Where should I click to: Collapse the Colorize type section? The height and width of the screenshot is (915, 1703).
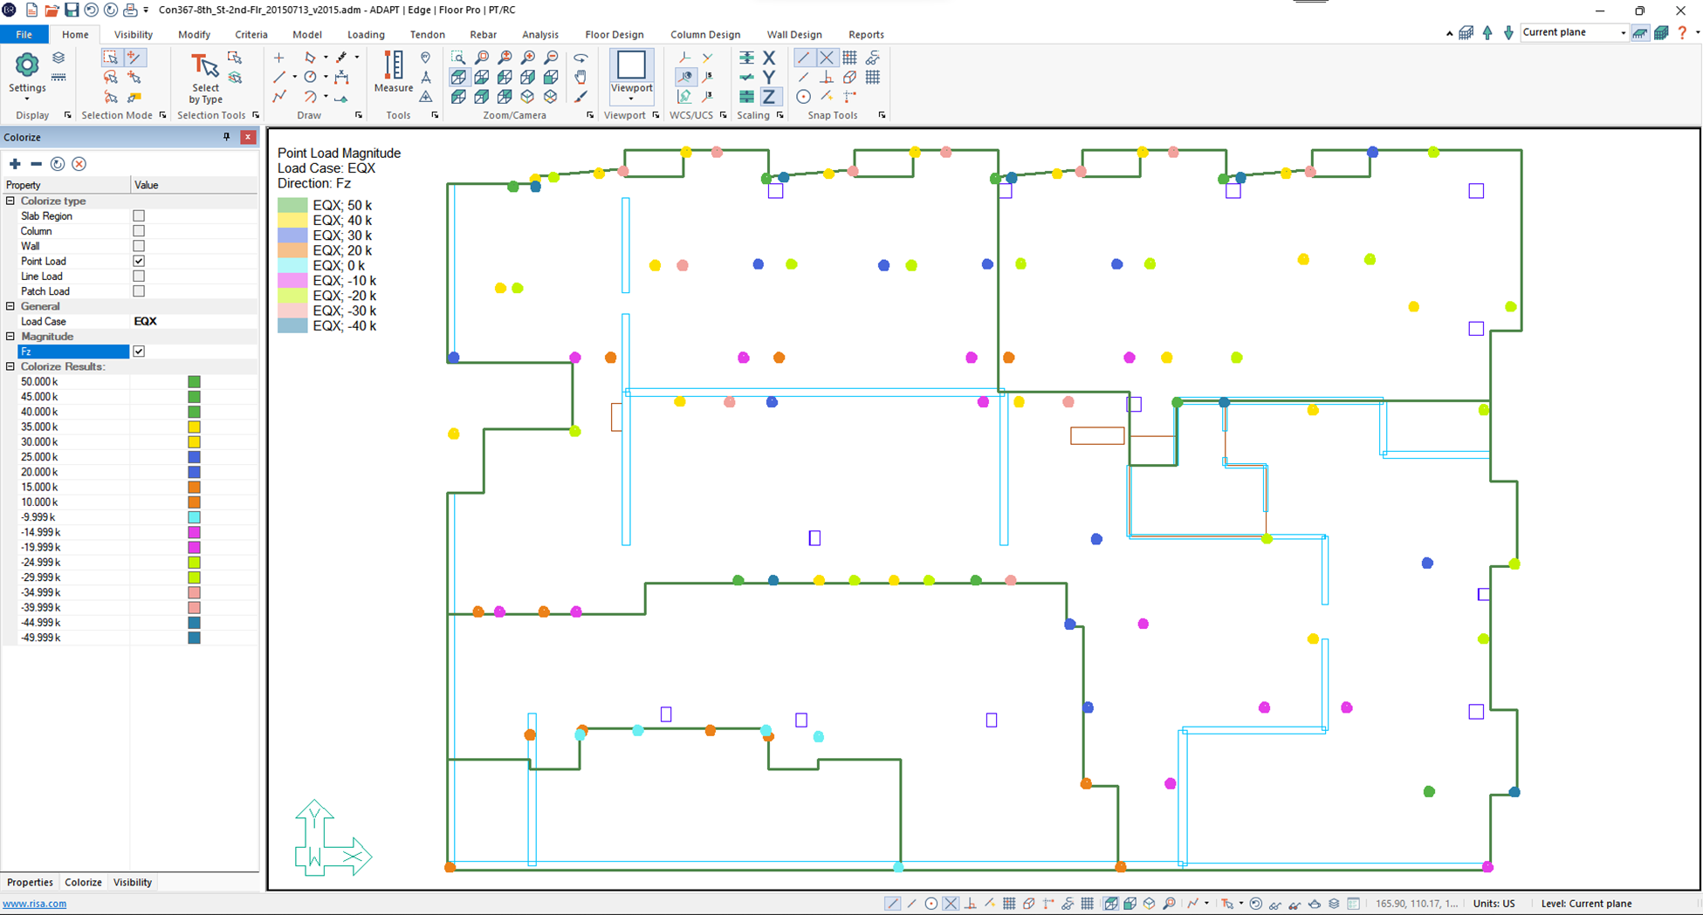coord(10,201)
